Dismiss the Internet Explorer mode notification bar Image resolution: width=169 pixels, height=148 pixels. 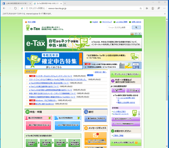point(165,14)
